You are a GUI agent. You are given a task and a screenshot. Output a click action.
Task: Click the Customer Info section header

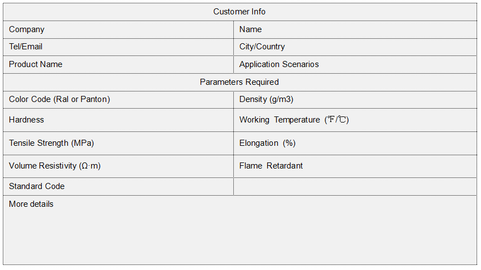pos(239,12)
